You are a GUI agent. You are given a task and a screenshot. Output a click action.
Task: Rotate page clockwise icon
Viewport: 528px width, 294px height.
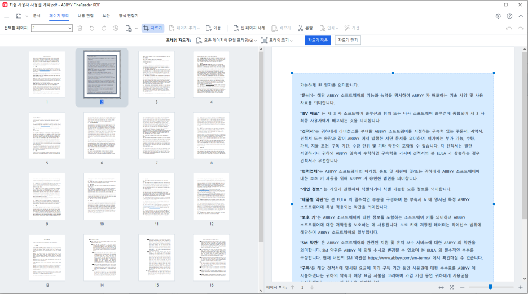coord(104,28)
